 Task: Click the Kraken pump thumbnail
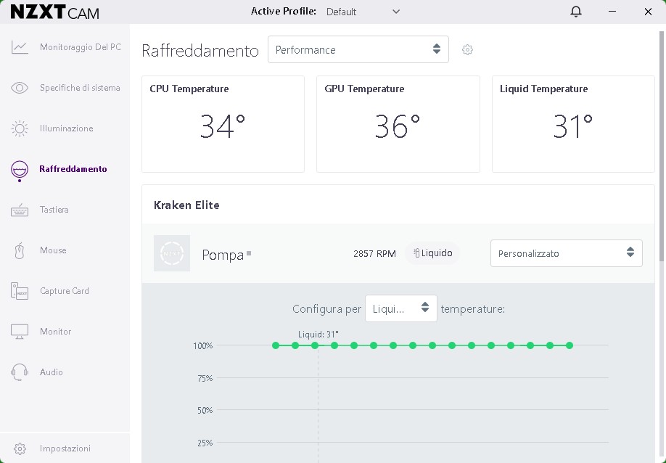[x=172, y=253]
